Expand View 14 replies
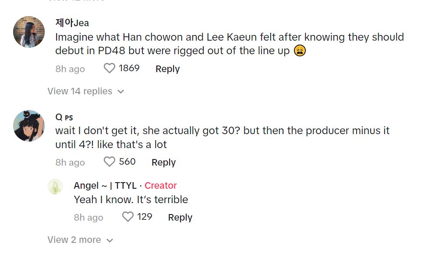 click(x=80, y=91)
